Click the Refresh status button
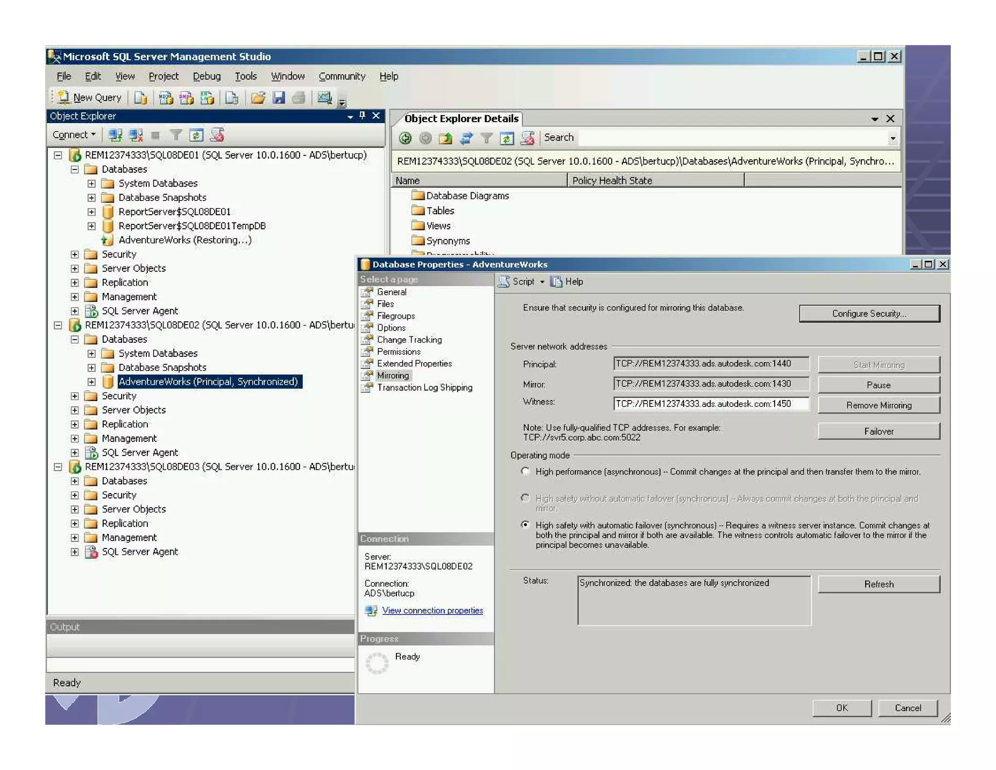This screenshot has height=770, width=996. [878, 584]
